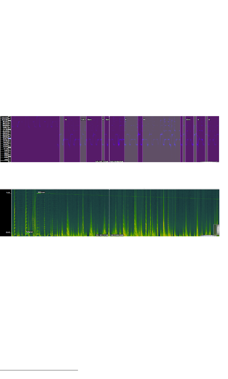Click the spectrogram pane's vertical zoom thumbwheel

pyautogui.click(x=218, y=229)
